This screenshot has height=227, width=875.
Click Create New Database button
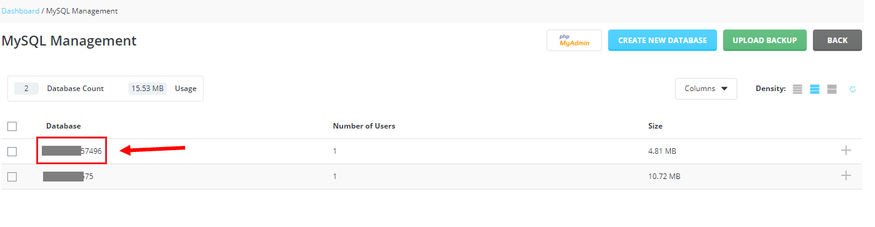pyautogui.click(x=662, y=41)
